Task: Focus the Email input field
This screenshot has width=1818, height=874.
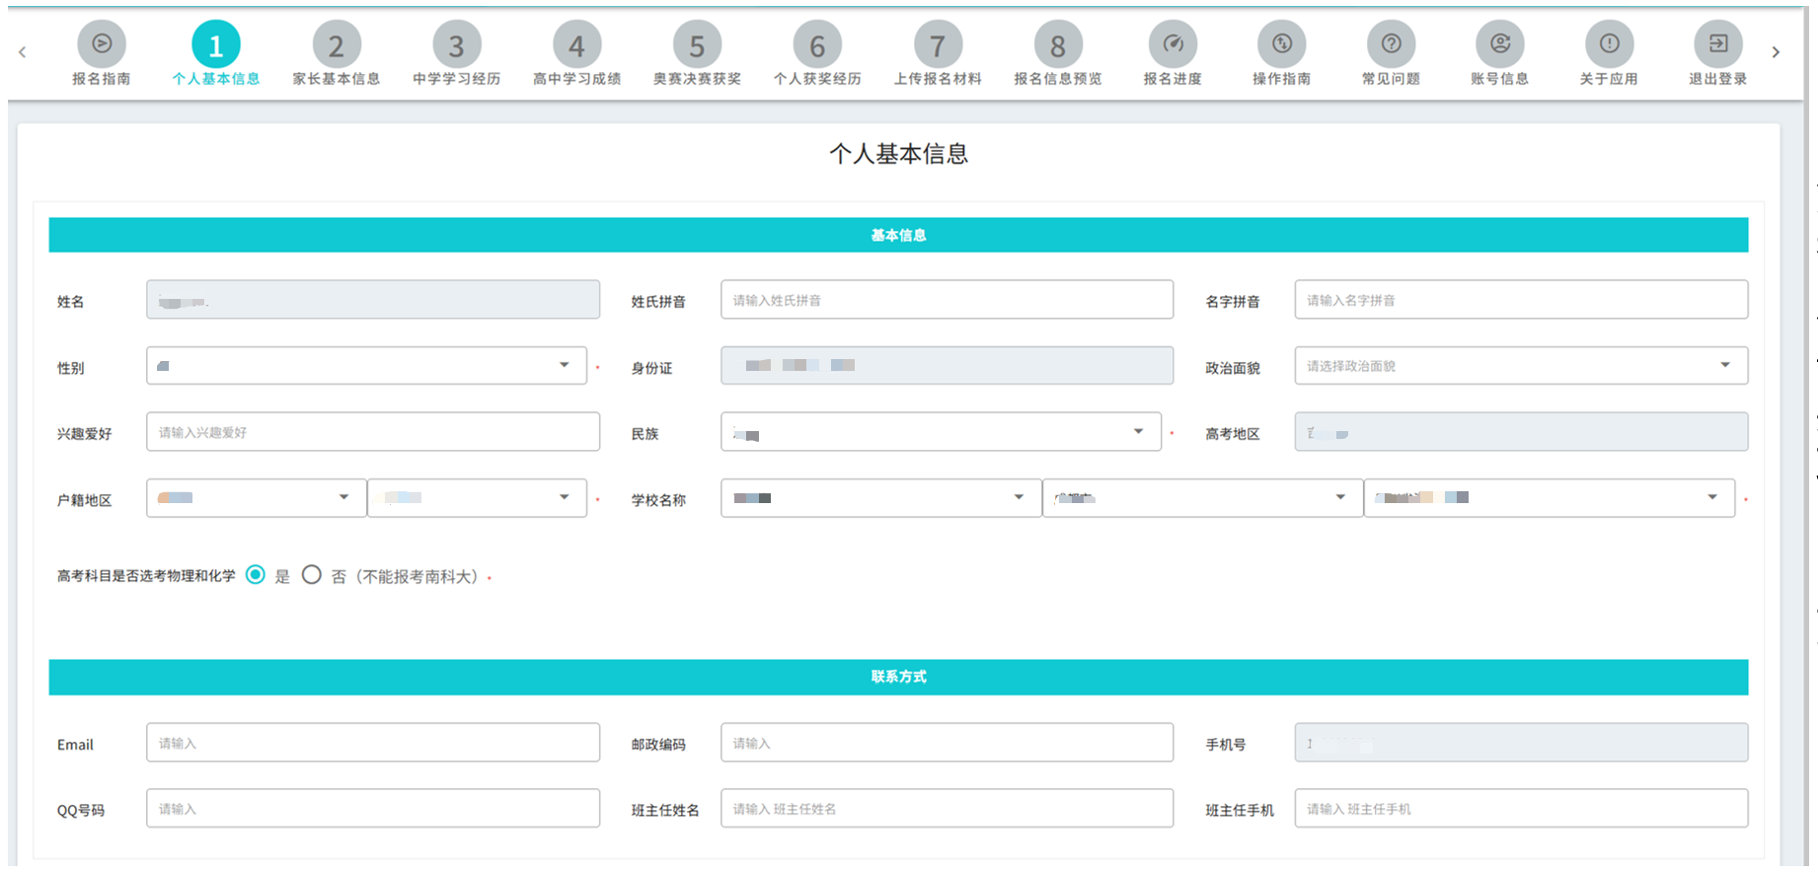Action: point(372,743)
